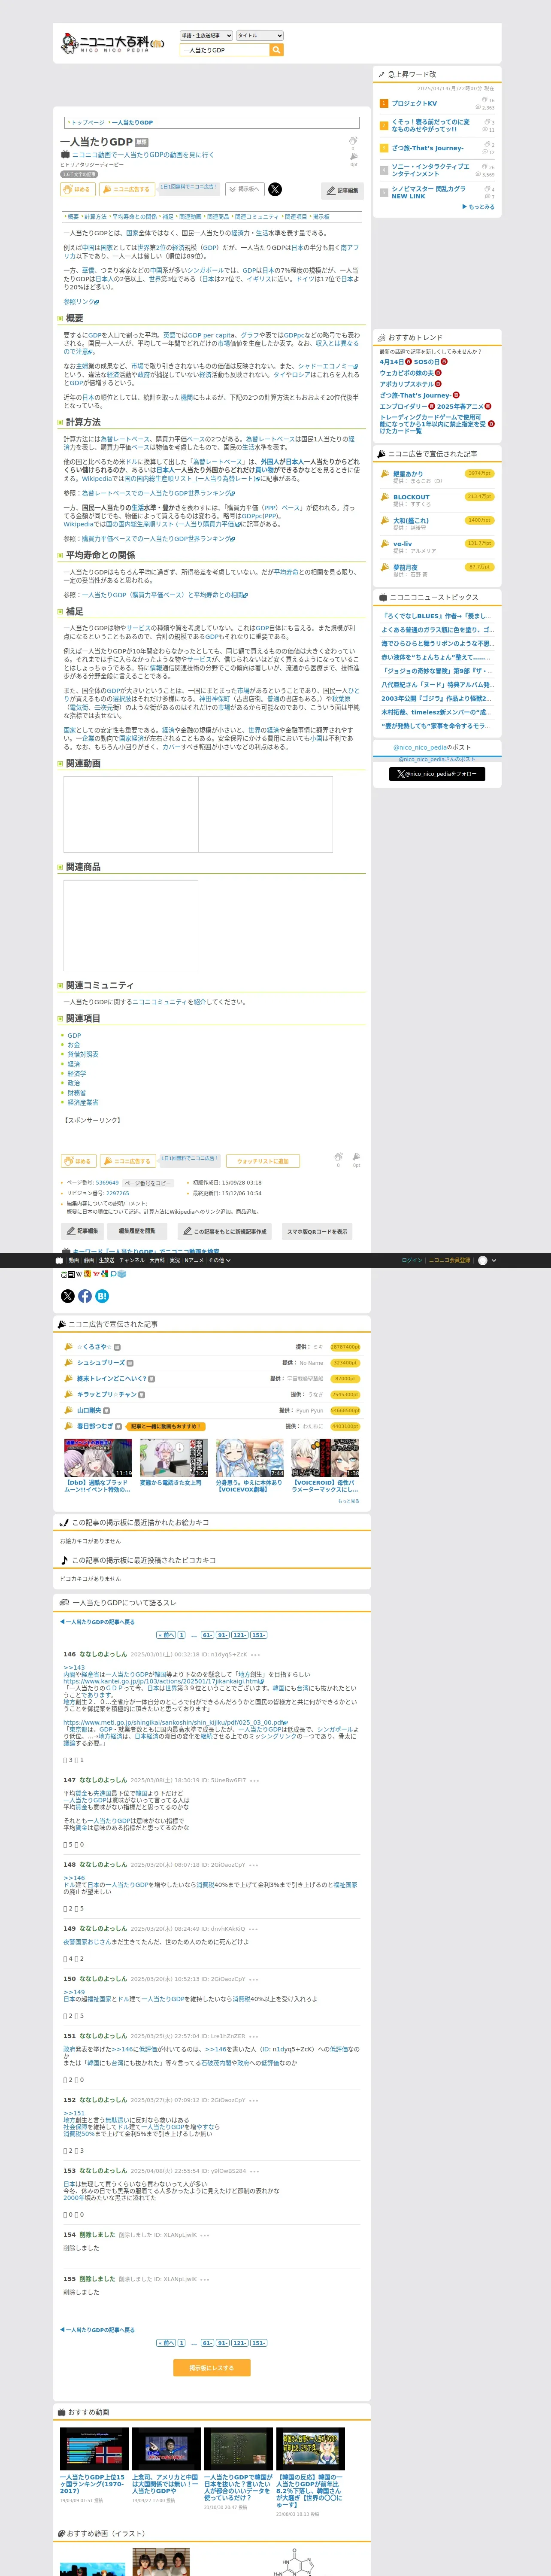Click the clap icon right of the title
Image resolution: width=551 pixels, height=2576 pixels.
pos(353,141)
